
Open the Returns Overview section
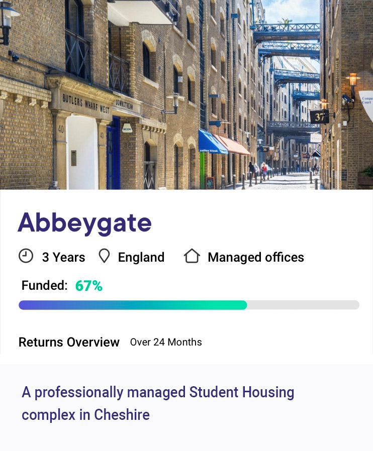[x=69, y=343]
